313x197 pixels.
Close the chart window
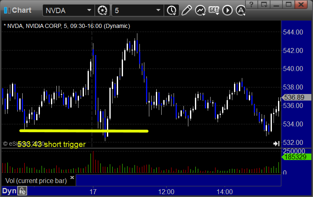[x=301, y=5]
